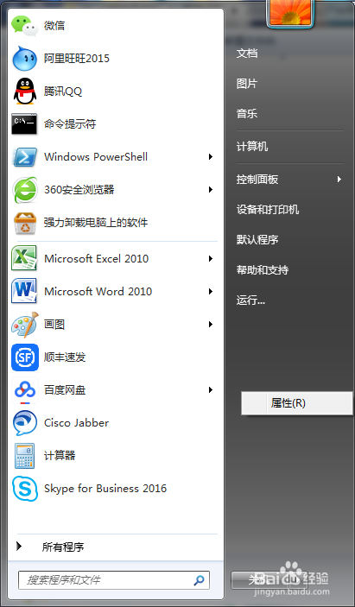Image resolution: width=355 pixels, height=607 pixels.
Task: Click the Skype for Business 2016 text
Action: (105, 489)
